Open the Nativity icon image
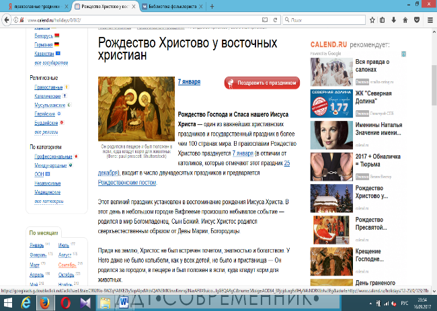Image resolution: width=437 pixels, height=311 pixels. [x=136, y=109]
